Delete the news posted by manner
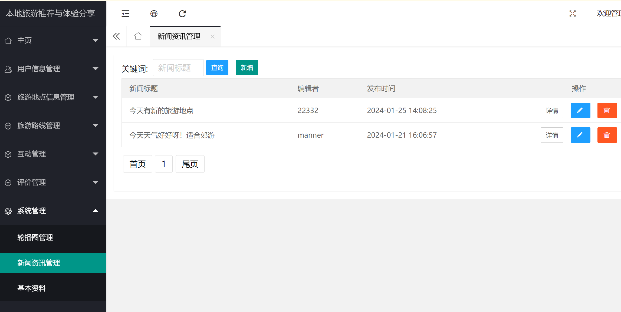Image resolution: width=621 pixels, height=312 pixels. (607, 135)
